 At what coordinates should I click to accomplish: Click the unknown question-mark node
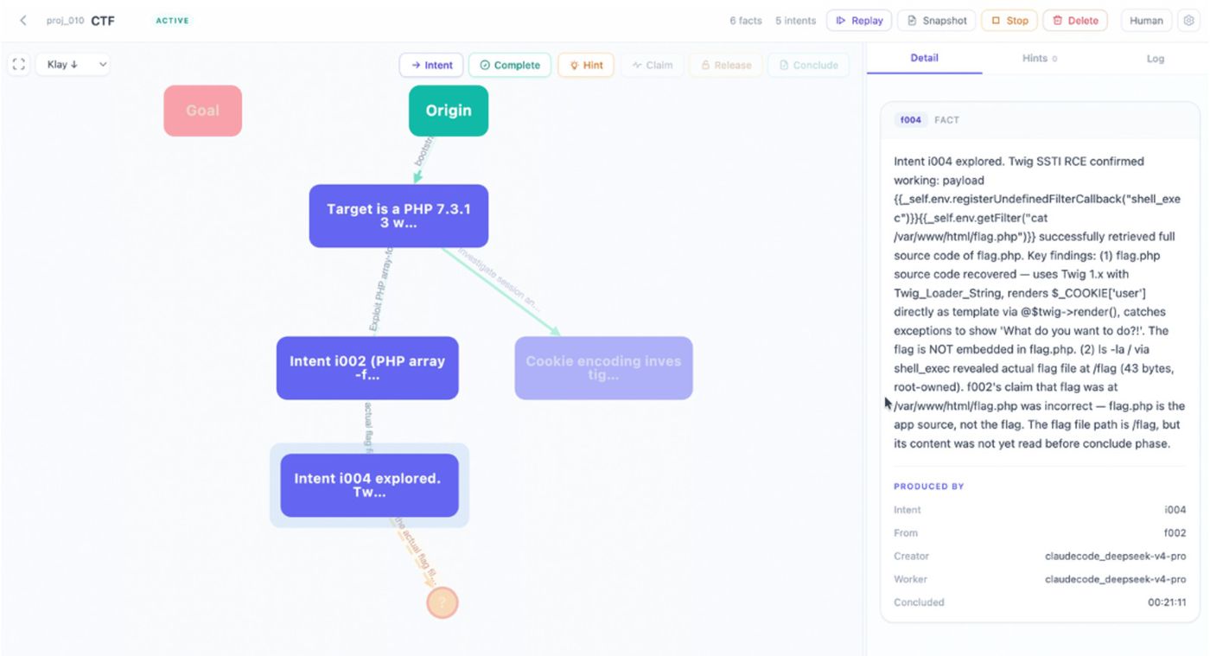tap(443, 602)
